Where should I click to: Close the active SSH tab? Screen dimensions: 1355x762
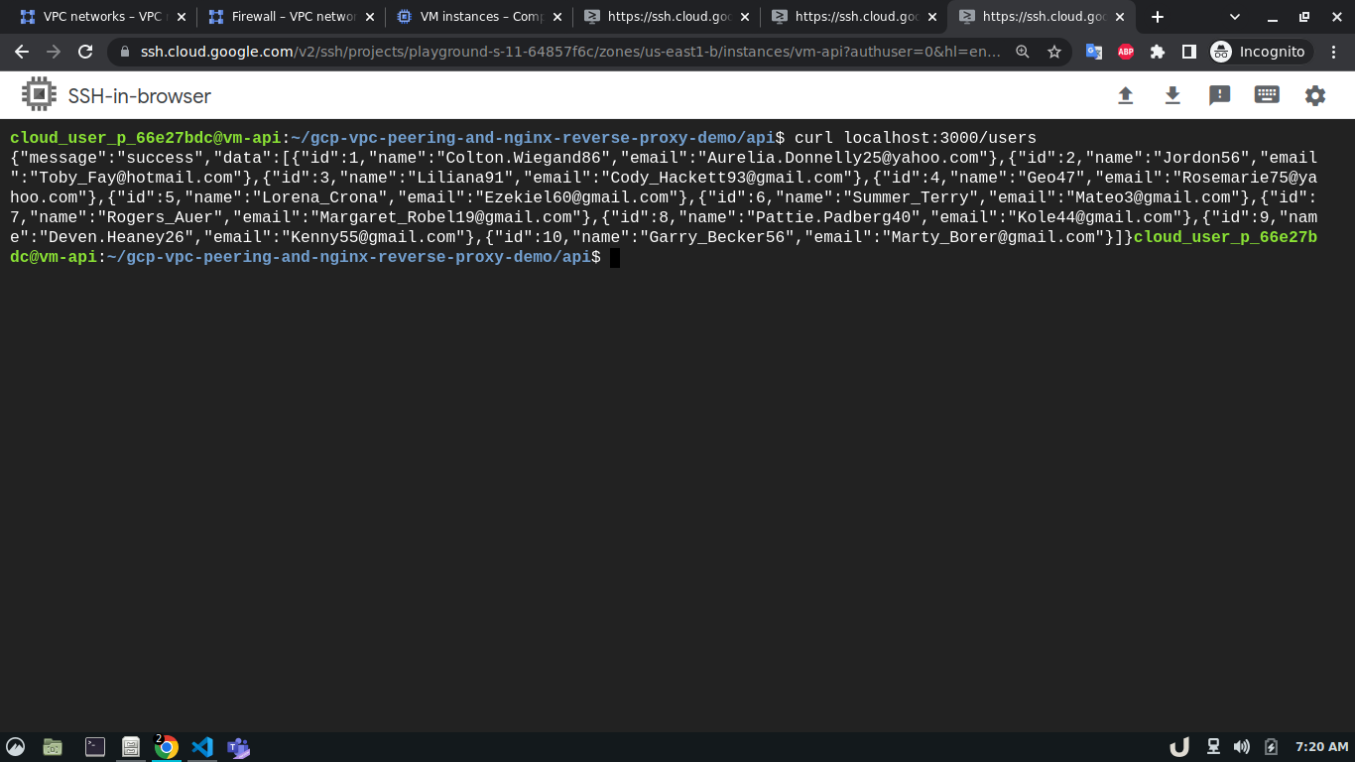[x=1119, y=17]
